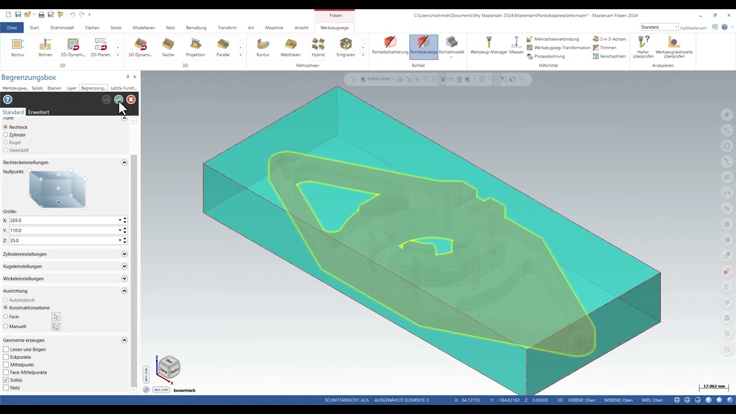Expand the Wickeleinstellungen section
The height and width of the screenshot is (414, 736).
pyautogui.click(x=124, y=278)
